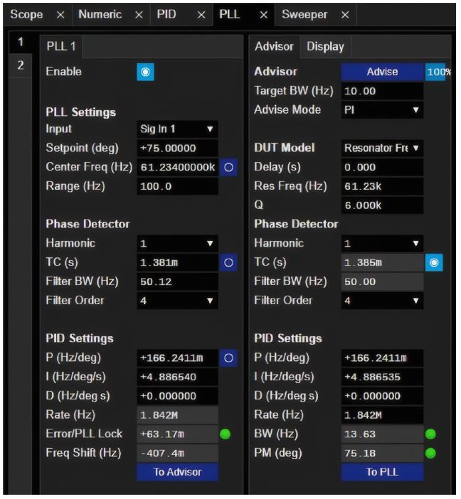Edit the Target BW (Hz) field
Screen dimensions: 461x499
click(382, 91)
